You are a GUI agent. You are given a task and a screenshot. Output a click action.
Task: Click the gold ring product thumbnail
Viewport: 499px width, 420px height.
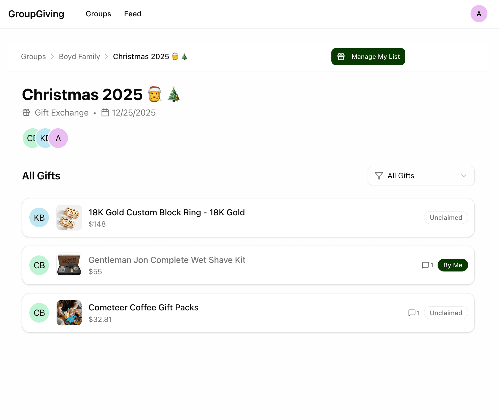click(69, 217)
